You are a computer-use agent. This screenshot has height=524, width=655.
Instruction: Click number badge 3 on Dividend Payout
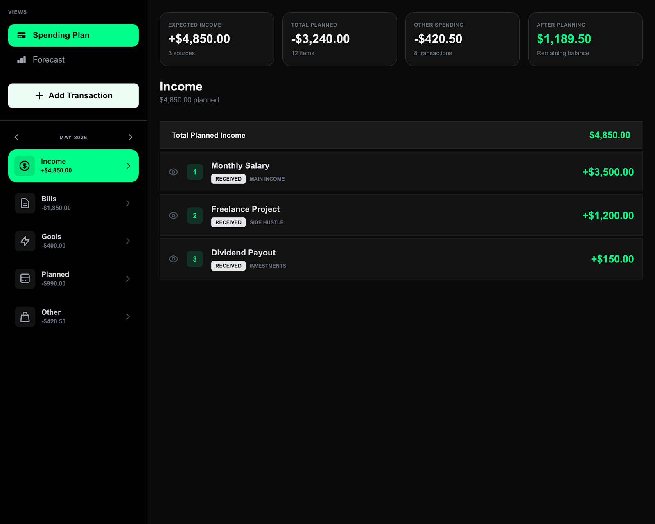(195, 259)
